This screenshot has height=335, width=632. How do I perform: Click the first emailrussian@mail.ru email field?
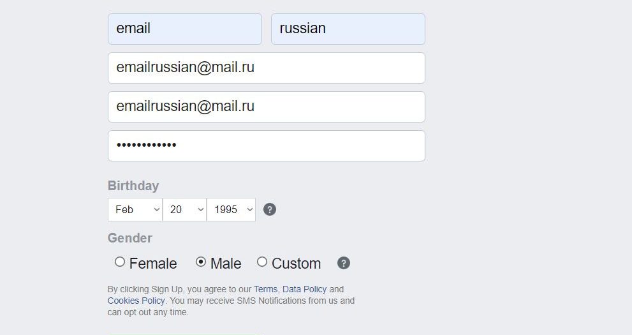tap(267, 68)
